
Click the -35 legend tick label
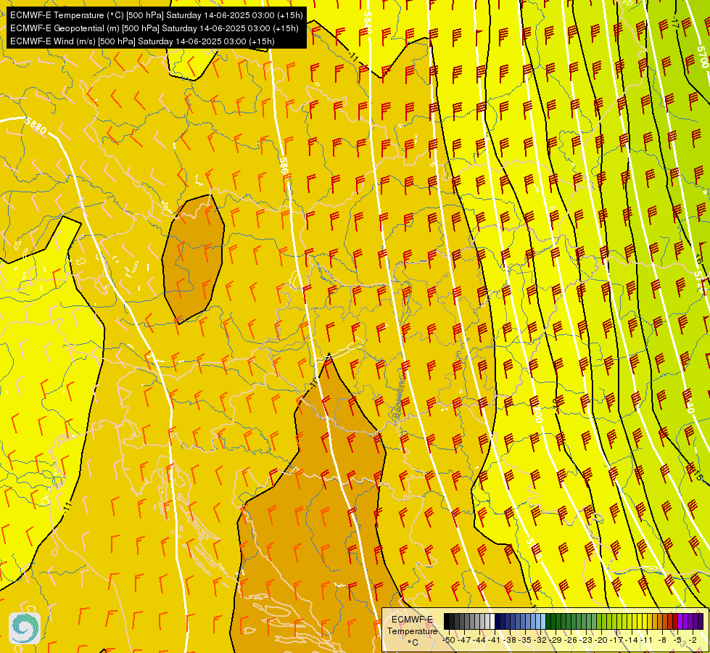tap(525, 640)
